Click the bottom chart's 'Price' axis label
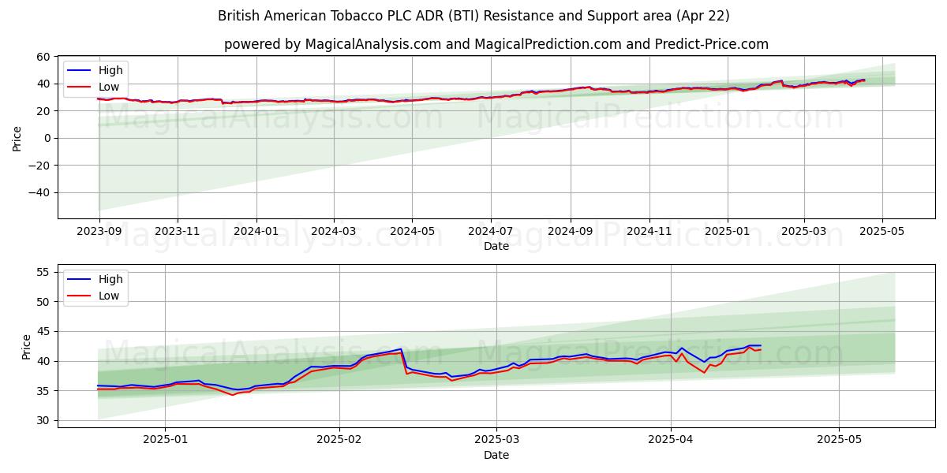The height and width of the screenshot is (473, 947). point(27,346)
